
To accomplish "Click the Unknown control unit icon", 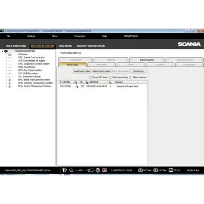I will (x=10, y=54).
